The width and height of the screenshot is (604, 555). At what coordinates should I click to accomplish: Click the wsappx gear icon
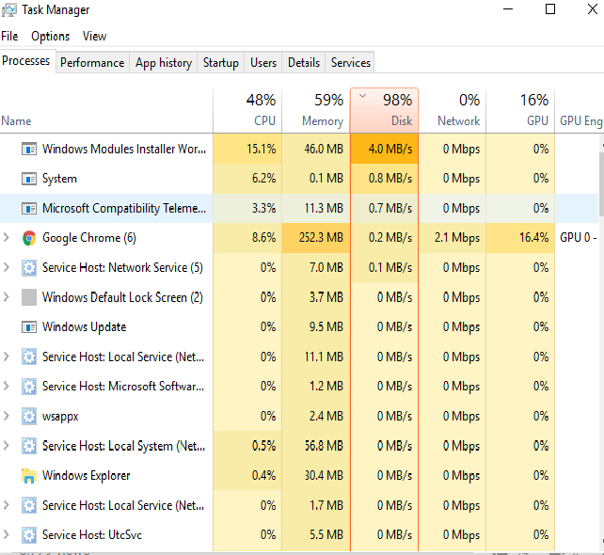pyautogui.click(x=28, y=416)
